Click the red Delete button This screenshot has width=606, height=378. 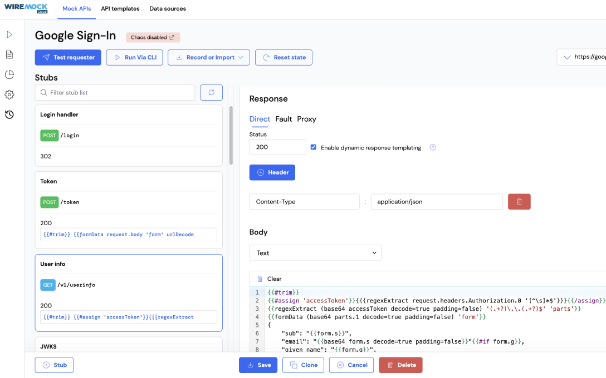tap(400, 365)
